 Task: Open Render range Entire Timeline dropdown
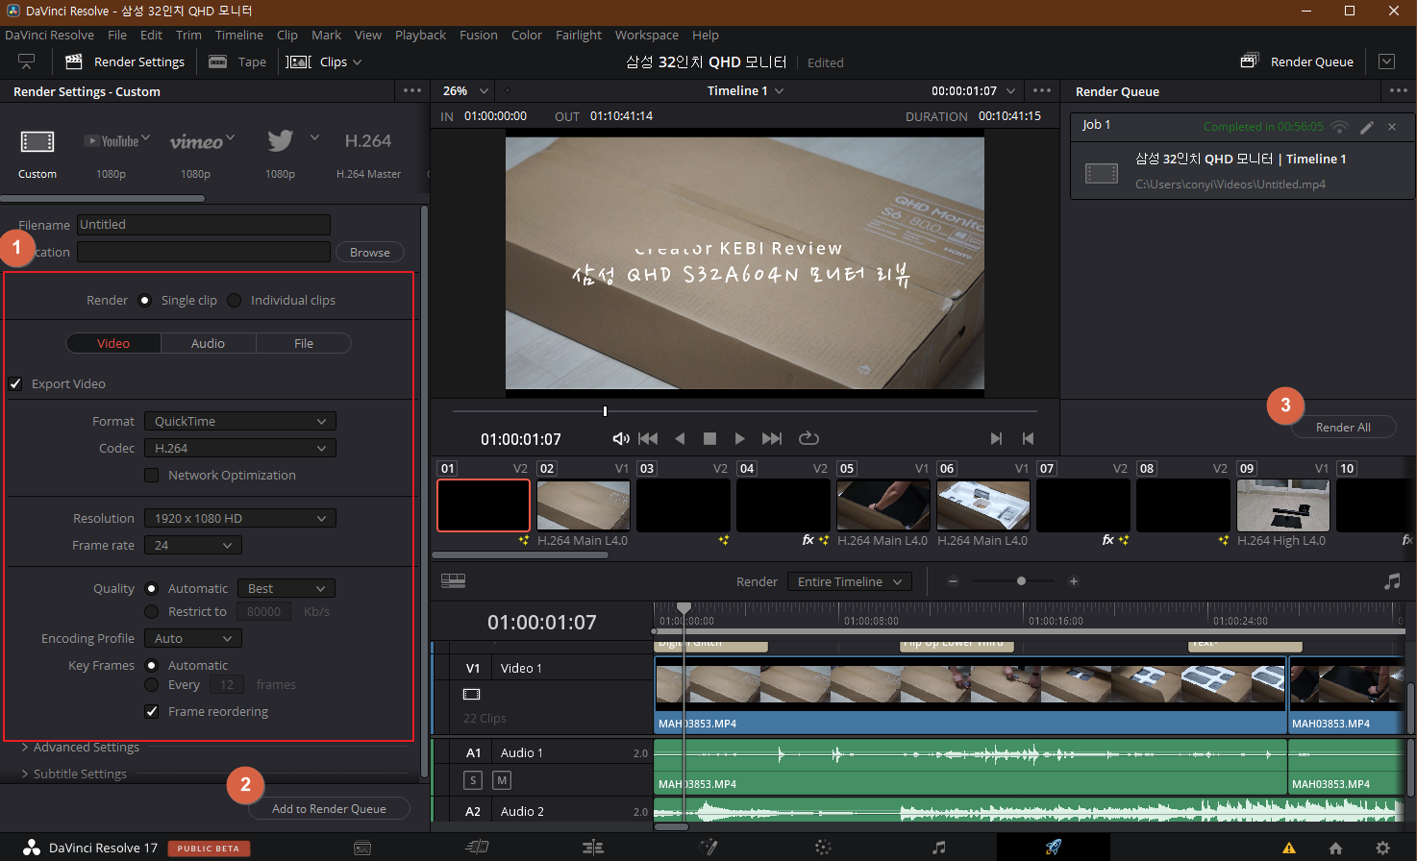pyautogui.click(x=850, y=581)
